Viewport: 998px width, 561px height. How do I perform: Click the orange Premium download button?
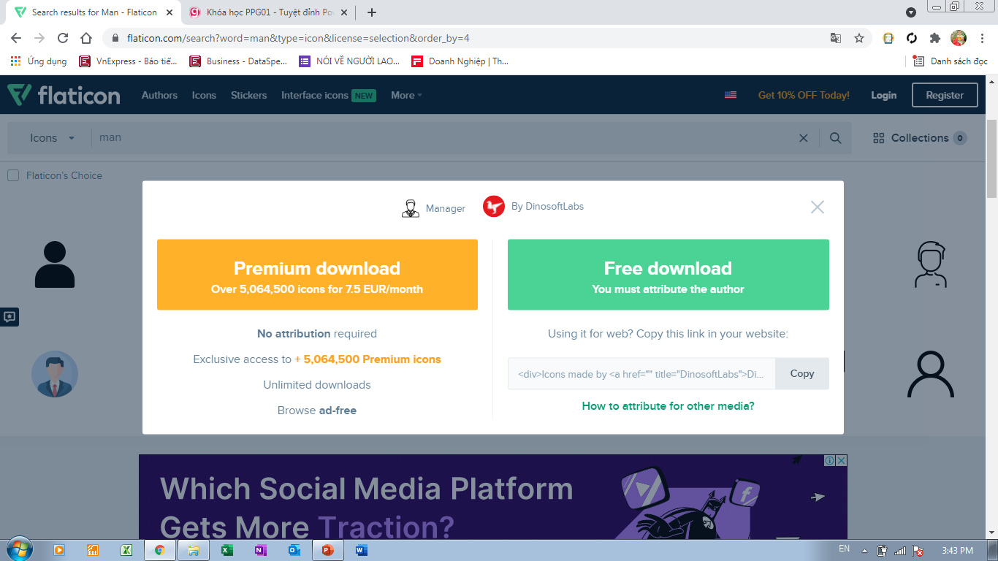(x=317, y=275)
